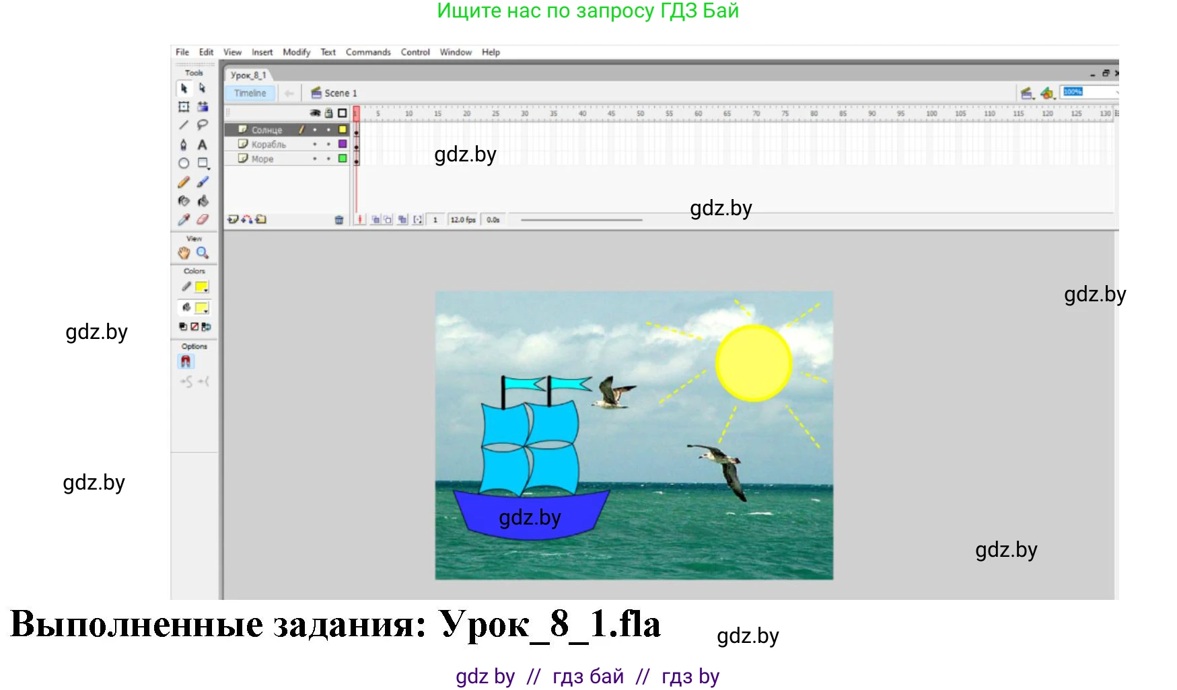Select the Oval tool
Screen dimensions: 1177x690
pos(184,163)
